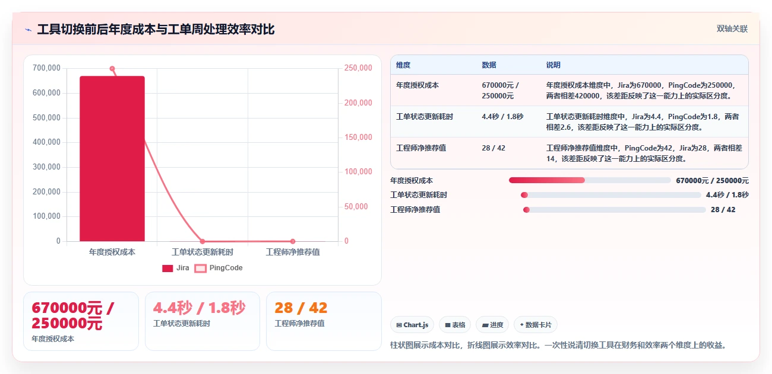Click the 670000元 / 250000元 value beside the progress bar
772x374 pixels.
coord(712,181)
